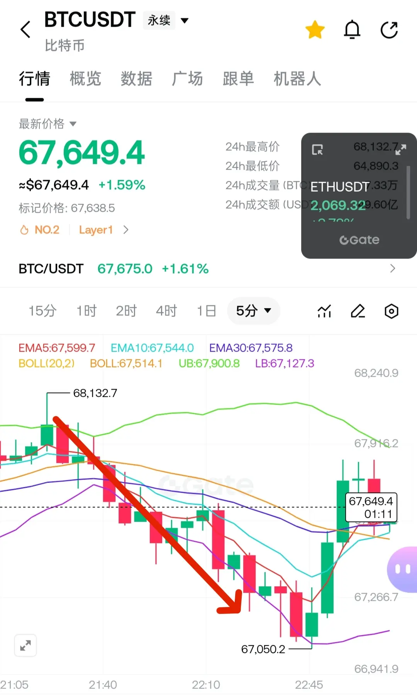Tap scrollbar in floating widget
417x700 pixels.
tap(408, 192)
